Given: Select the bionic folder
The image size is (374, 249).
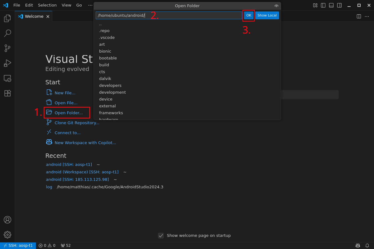Looking at the screenshot, I should pos(187,51).
